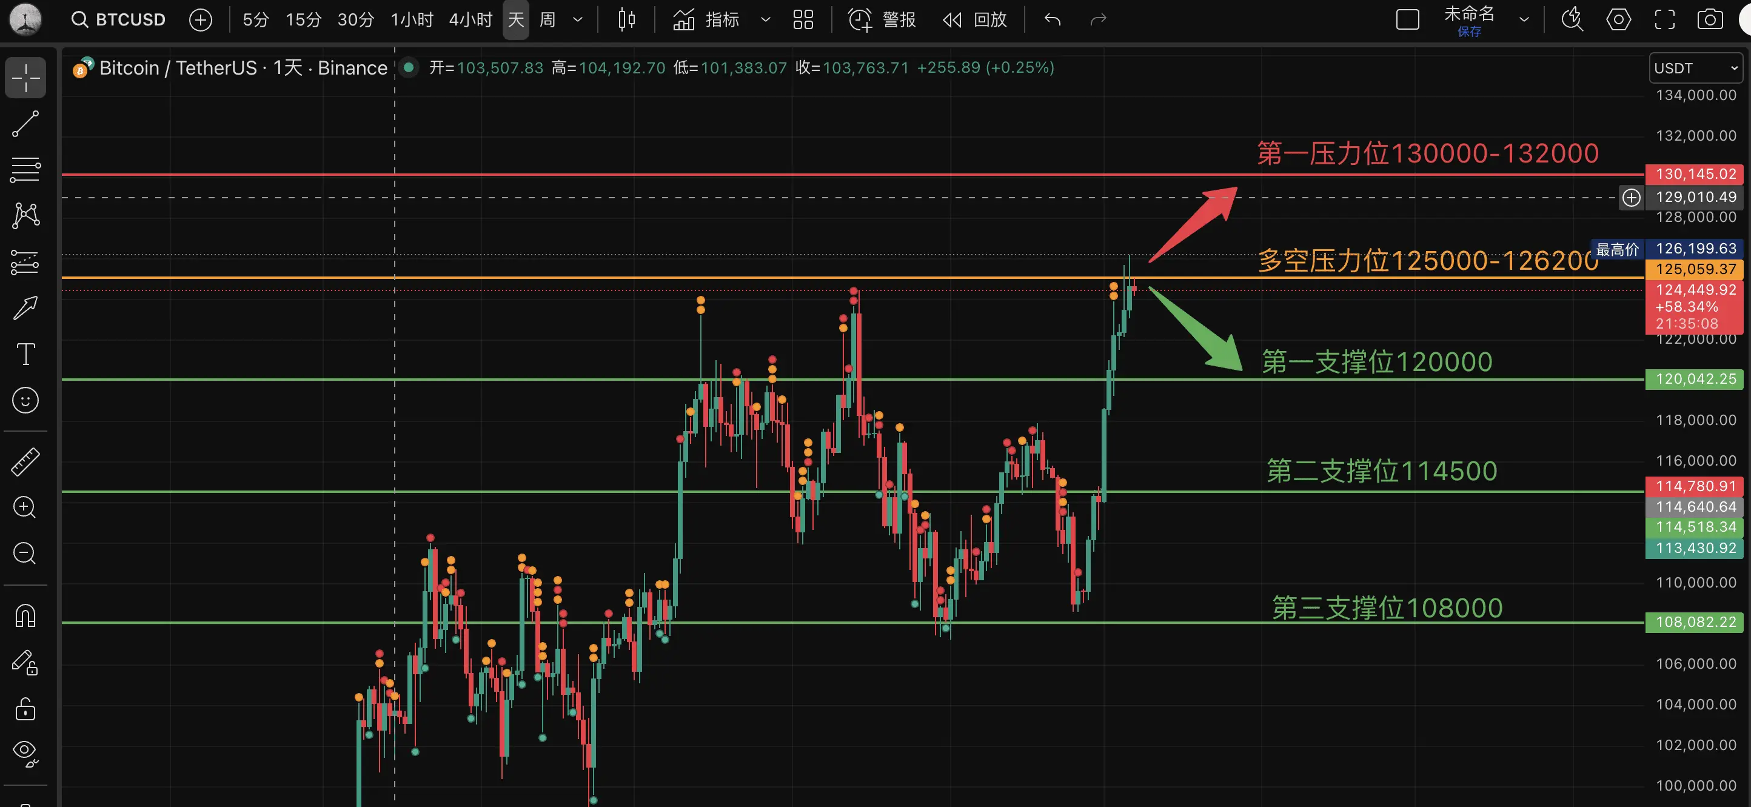This screenshot has width=1751, height=807.
Task: Click the red 130,145.02 price label
Action: point(1695,174)
